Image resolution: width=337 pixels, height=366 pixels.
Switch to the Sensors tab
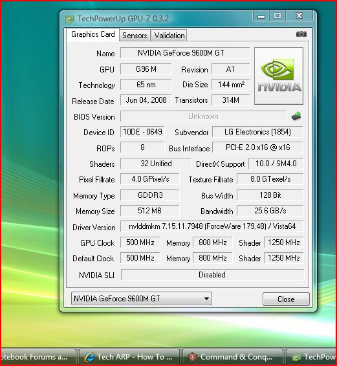135,36
